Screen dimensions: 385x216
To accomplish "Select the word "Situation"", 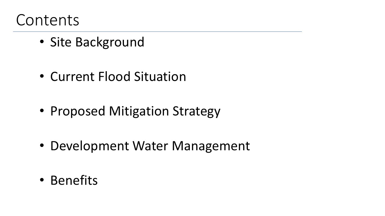I will [160, 76].
